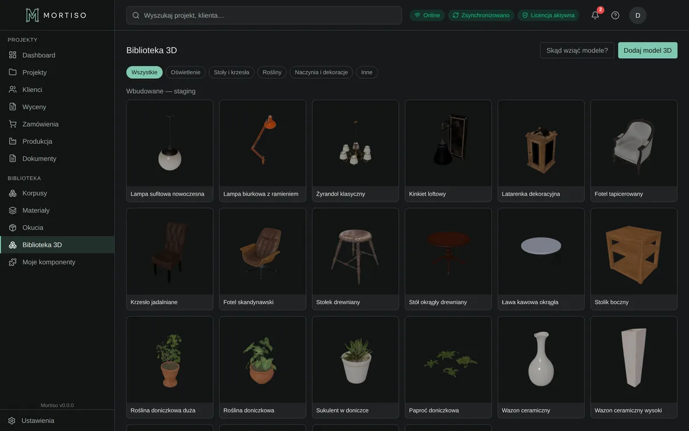Select the Roślina doniczkowa duża model
The height and width of the screenshot is (431, 689).
click(x=170, y=367)
